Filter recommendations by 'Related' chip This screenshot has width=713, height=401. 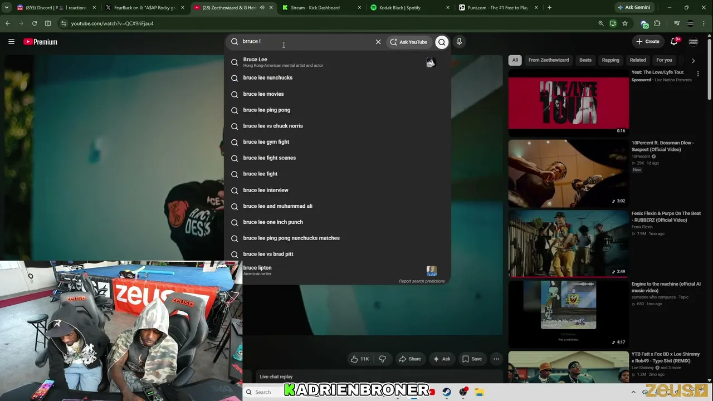click(638, 60)
